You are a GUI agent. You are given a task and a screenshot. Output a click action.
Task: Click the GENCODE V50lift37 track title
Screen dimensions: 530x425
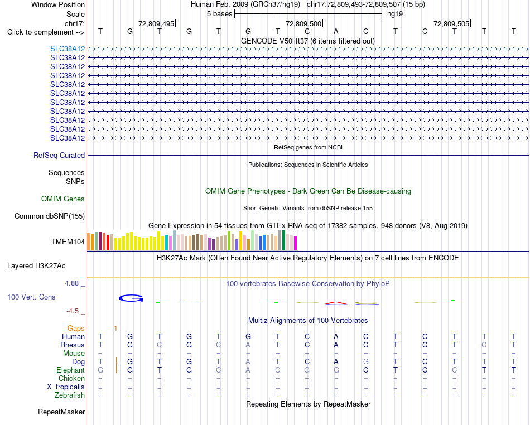click(308, 41)
